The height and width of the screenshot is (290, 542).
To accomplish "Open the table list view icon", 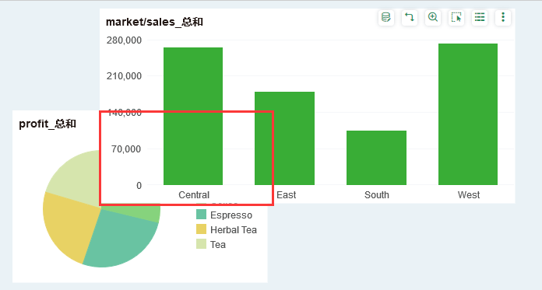I will coord(480,17).
